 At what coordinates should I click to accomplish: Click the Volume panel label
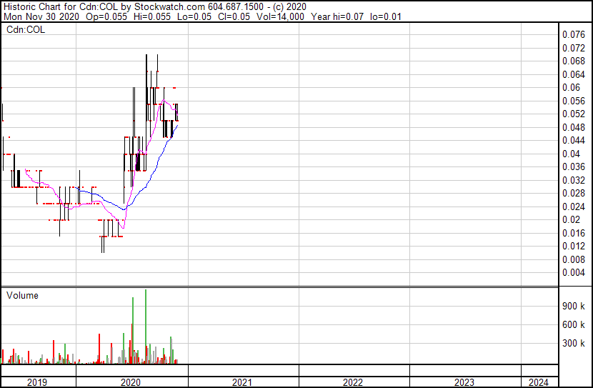coord(22,296)
